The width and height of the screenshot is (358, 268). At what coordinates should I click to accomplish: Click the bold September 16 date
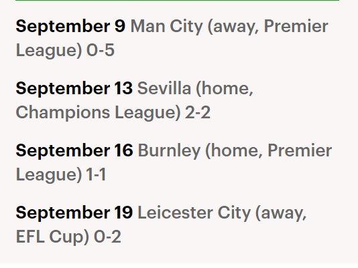click(74, 151)
